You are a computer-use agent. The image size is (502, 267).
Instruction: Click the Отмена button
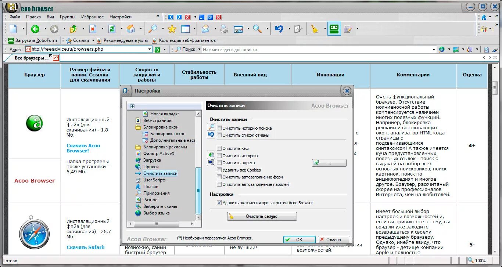334,239
